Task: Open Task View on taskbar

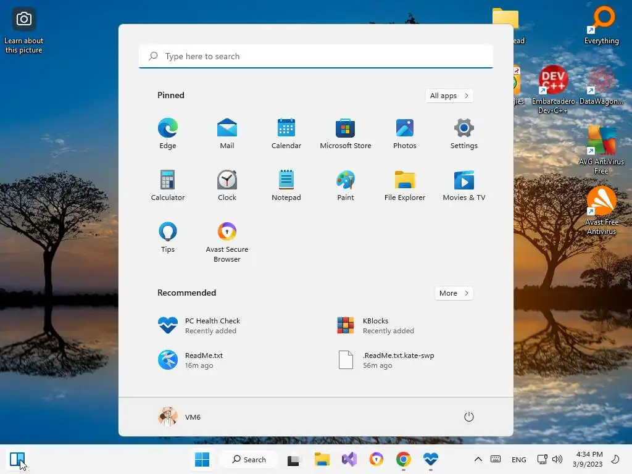Action: (x=294, y=459)
